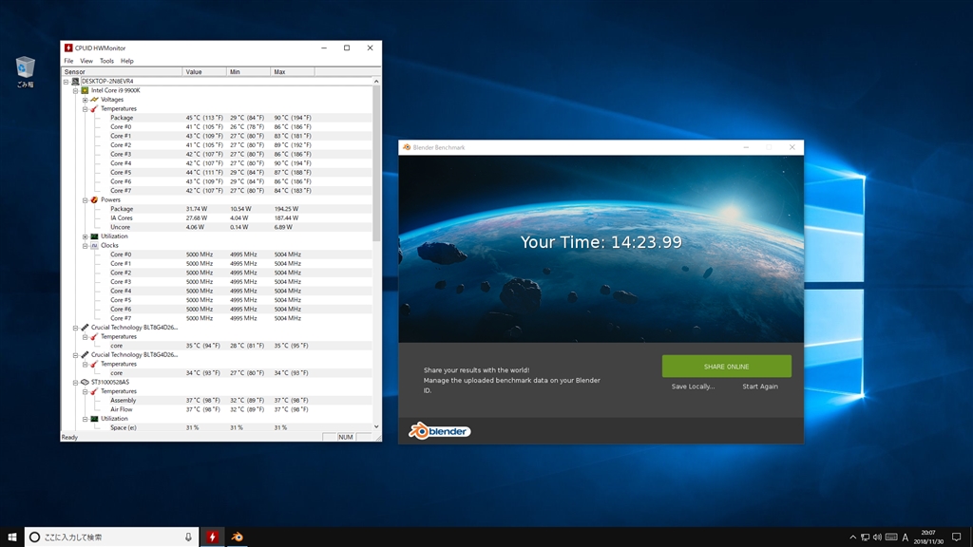Collapse the Clocks node
This screenshot has height=547, width=973.
(85, 246)
